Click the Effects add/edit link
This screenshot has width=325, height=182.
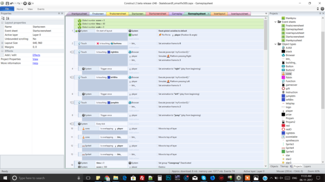click(36, 55)
